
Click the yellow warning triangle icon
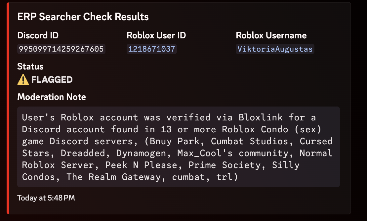[23, 79]
